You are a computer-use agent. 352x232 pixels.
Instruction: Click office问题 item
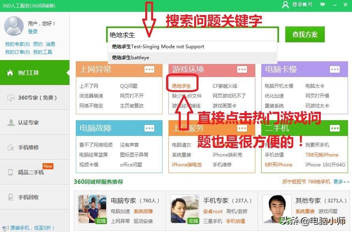point(131,165)
